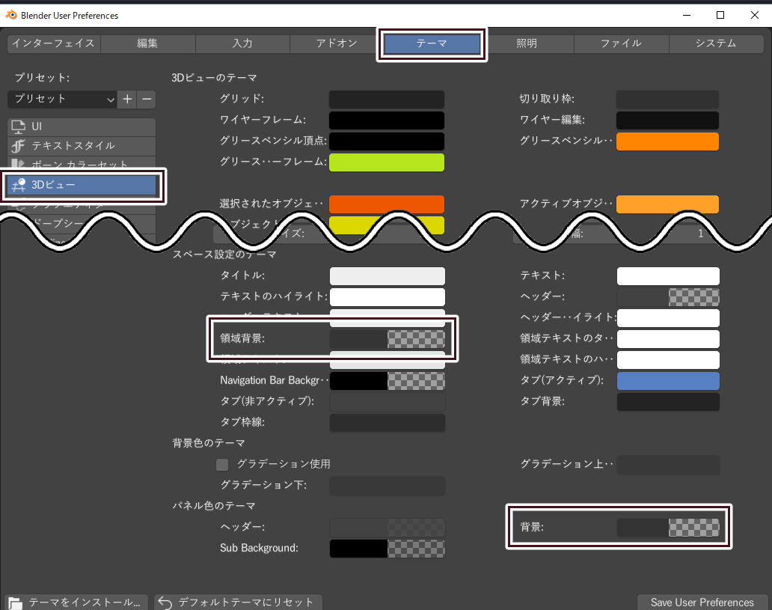Change the タブ背景 color

(x=668, y=402)
